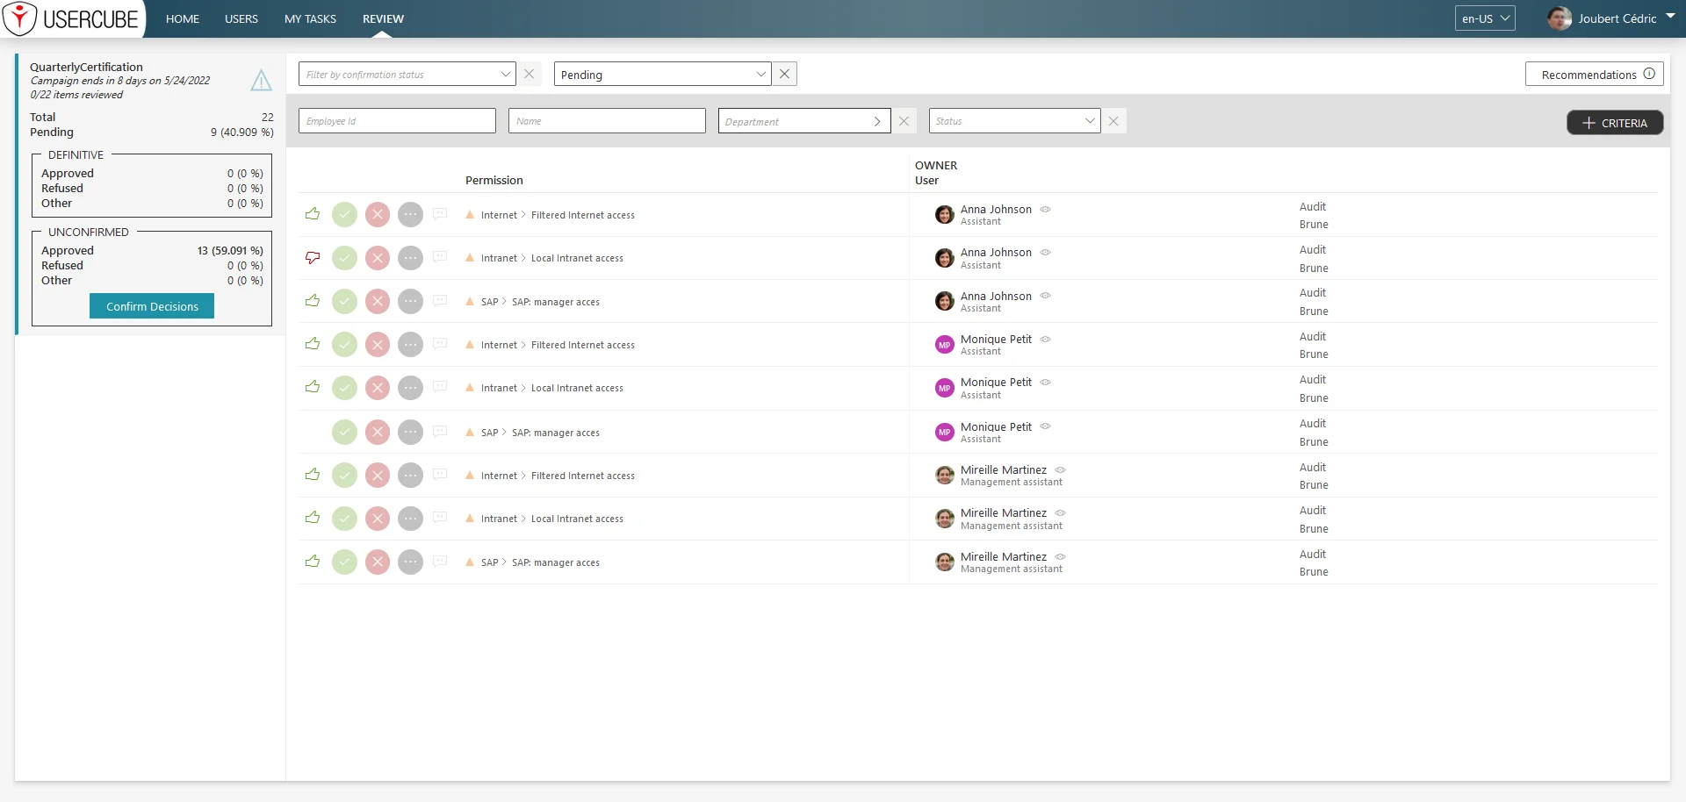
Task: Clear the Department filter
Action: [904, 121]
